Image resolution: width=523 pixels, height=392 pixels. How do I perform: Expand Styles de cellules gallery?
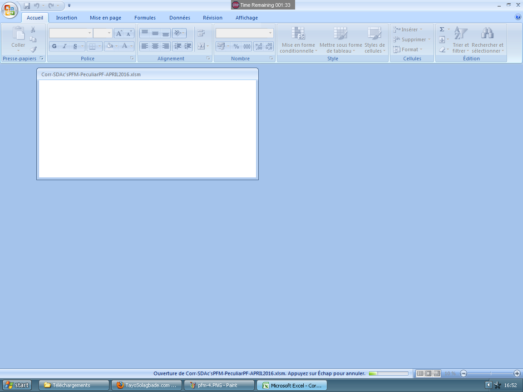(x=375, y=39)
